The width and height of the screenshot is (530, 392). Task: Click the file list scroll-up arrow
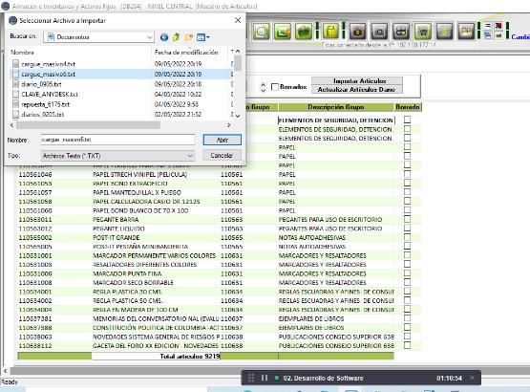coord(238,52)
